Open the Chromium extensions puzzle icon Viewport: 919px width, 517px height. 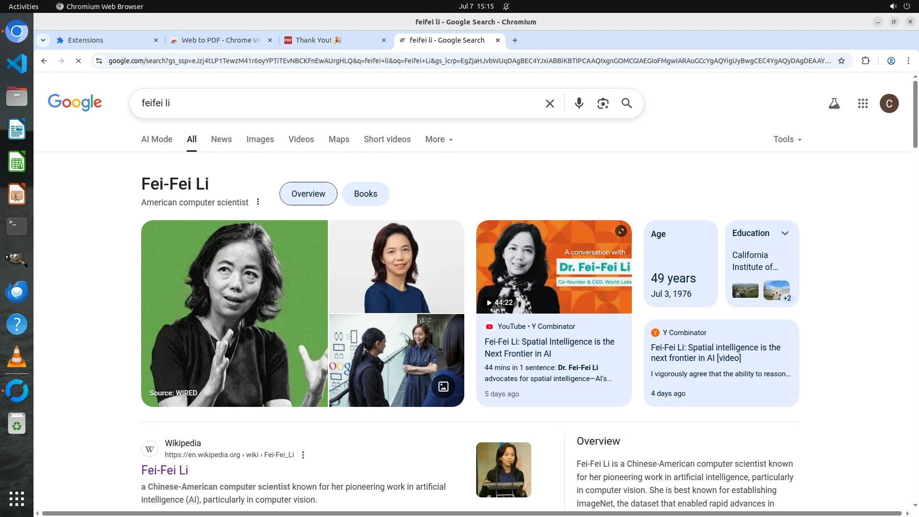tap(865, 61)
